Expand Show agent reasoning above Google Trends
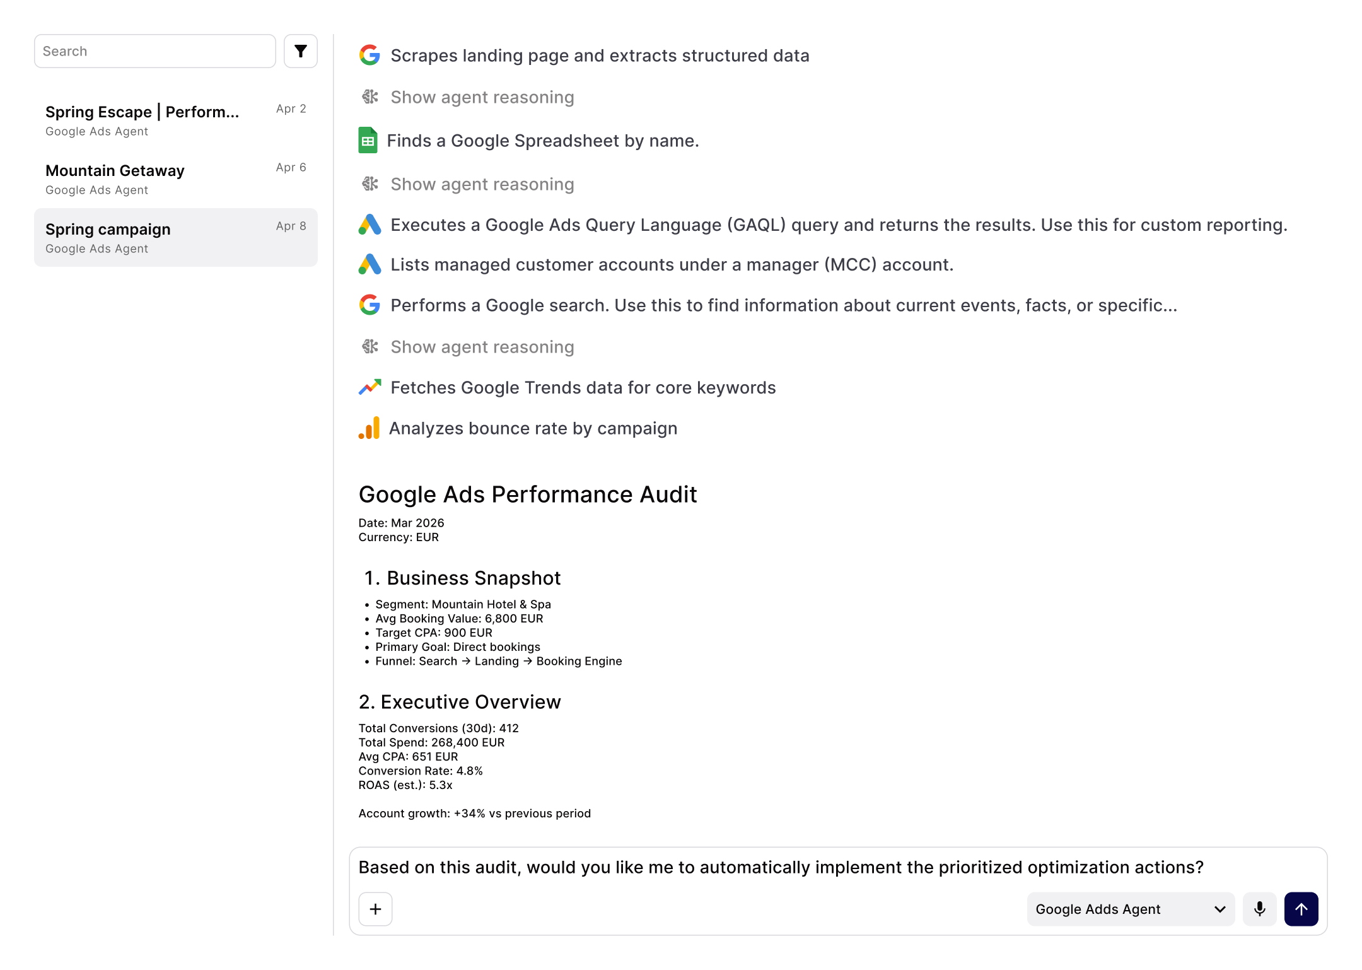The image size is (1362, 970). click(x=482, y=347)
